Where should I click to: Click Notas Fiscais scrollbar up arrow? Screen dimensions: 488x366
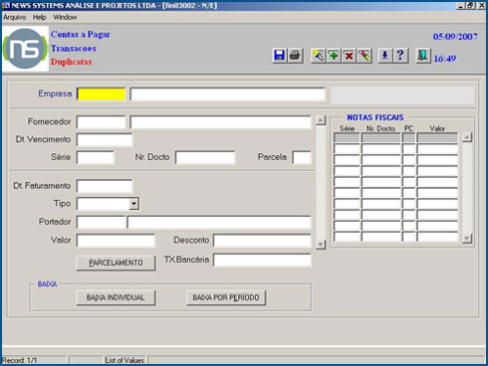467,137
